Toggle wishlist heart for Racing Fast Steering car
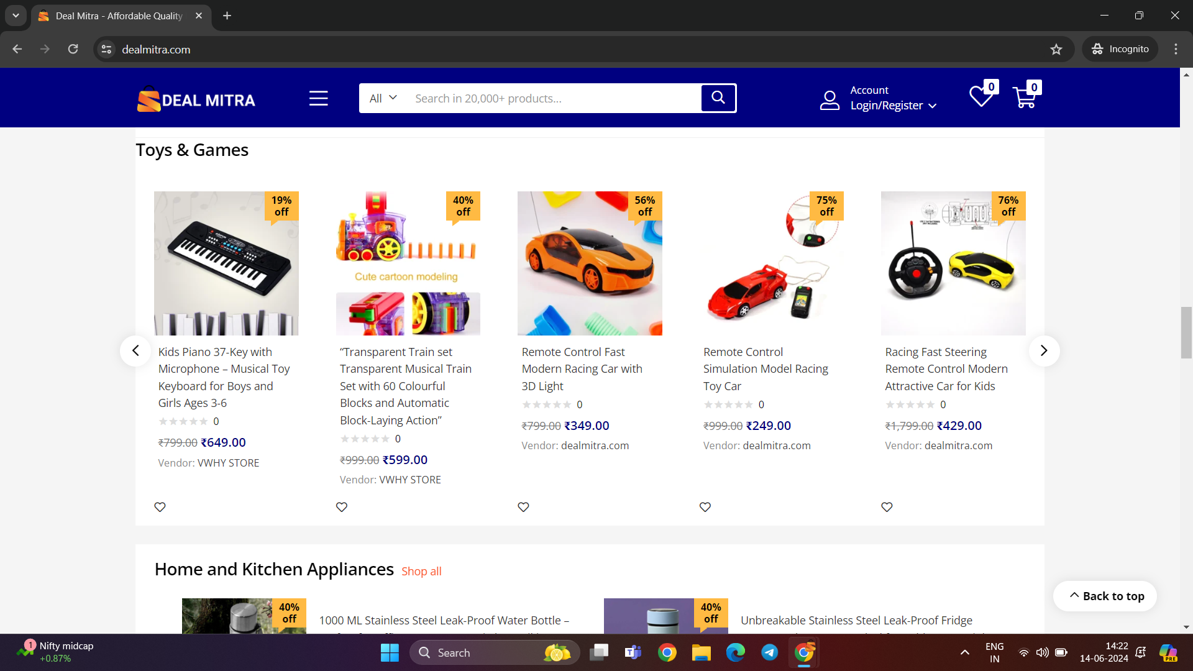 tap(887, 507)
